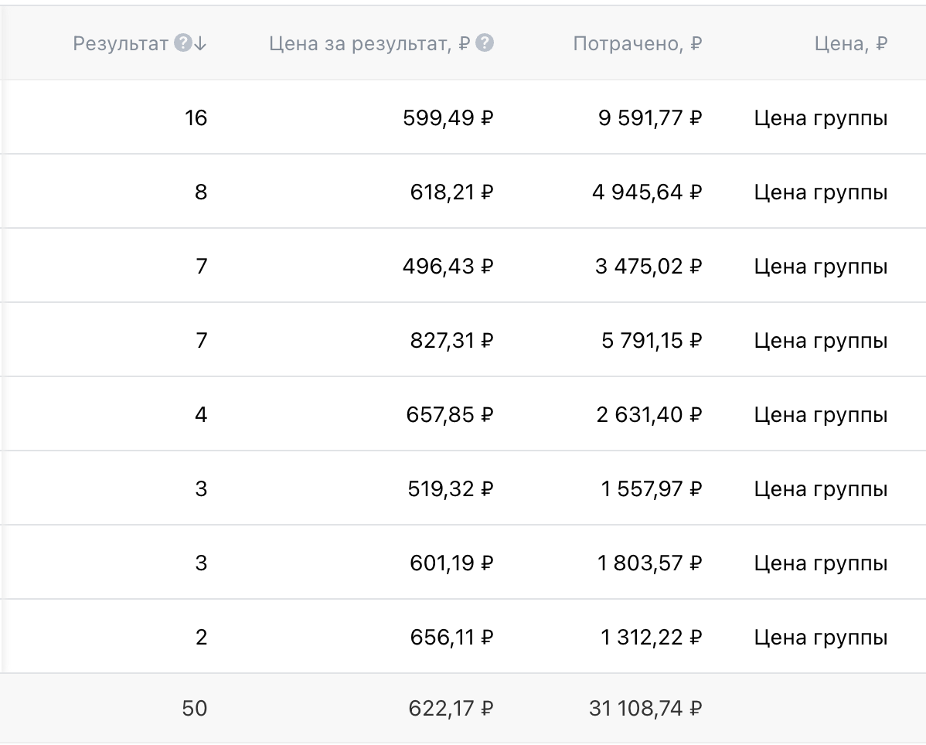The image size is (926, 745).
Task: Edit Цена группы in the 2 631,40 ₽ row
Action: (820, 415)
